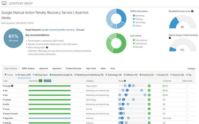The image size is (199, 124).
Task: Click green count 51 in Seo row
Action: tap(149, 95)
